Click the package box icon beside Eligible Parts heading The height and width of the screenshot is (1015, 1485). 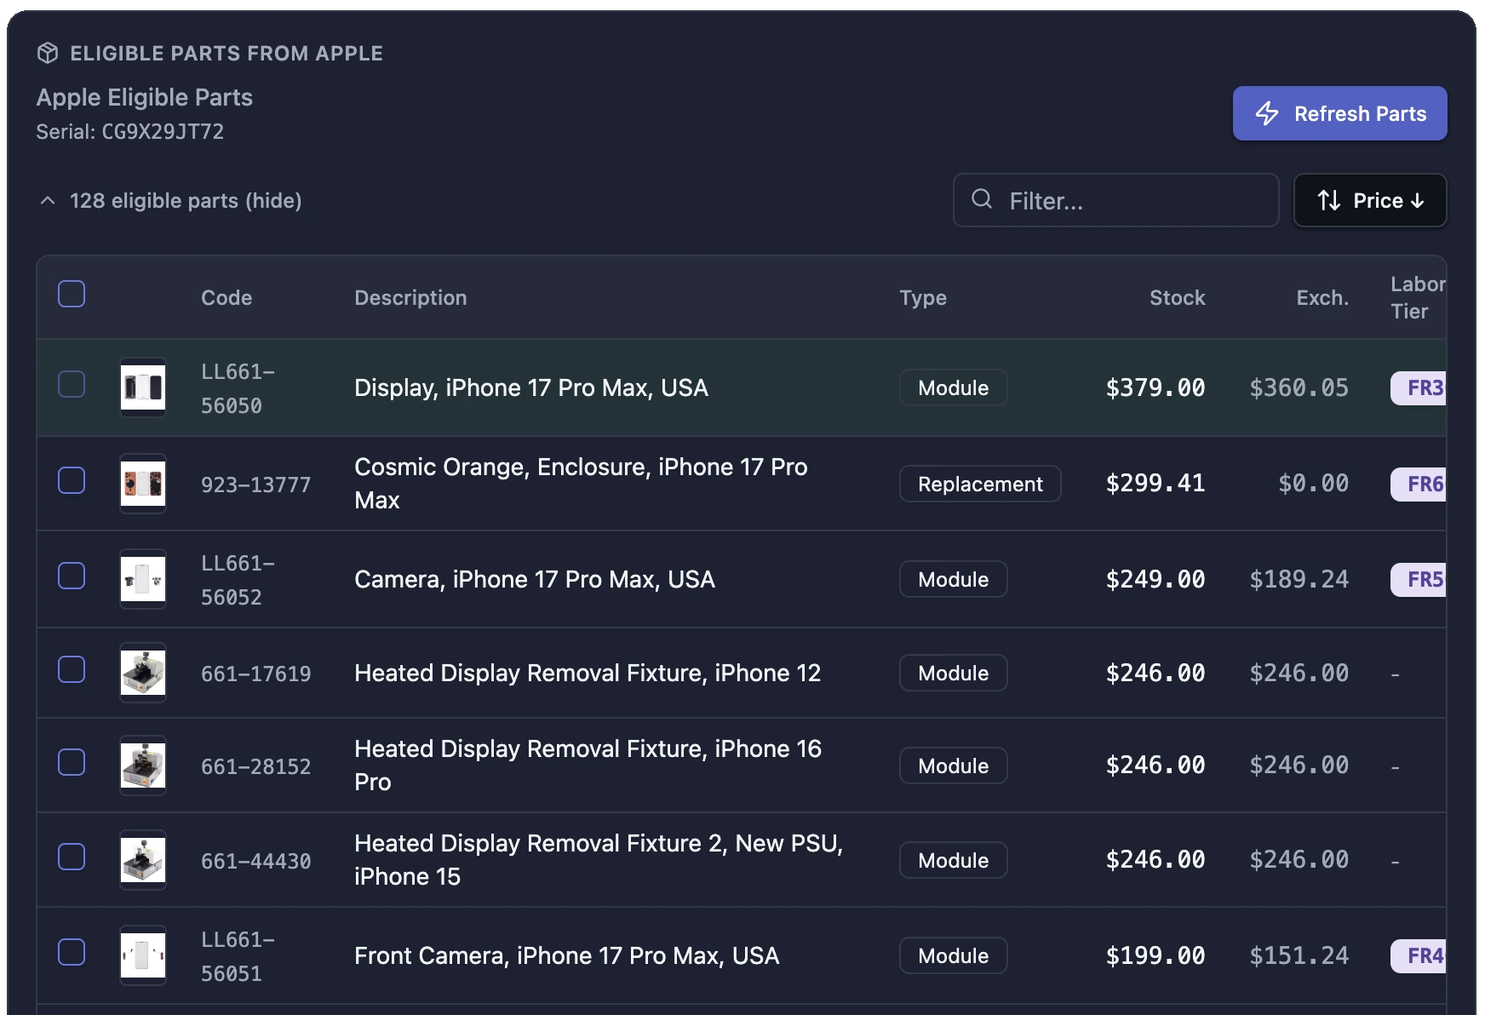48,53
